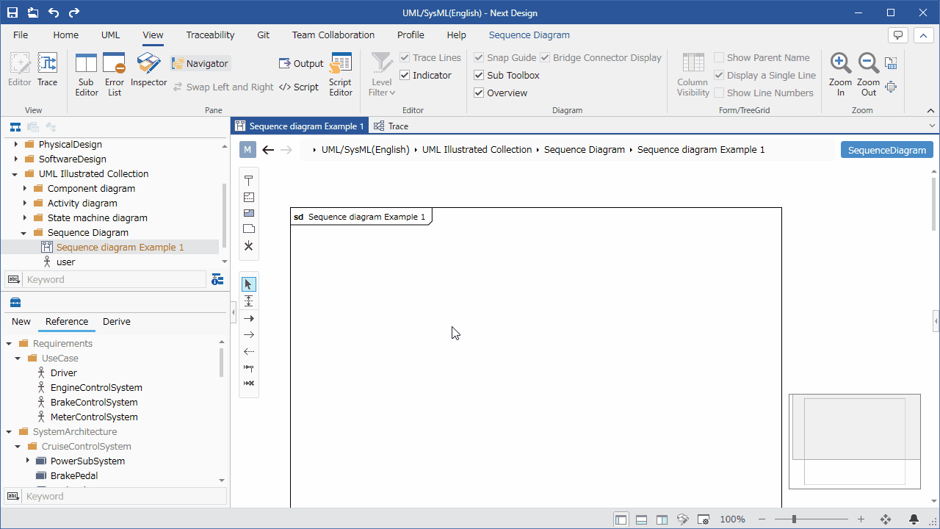
Task: Toggle Show Parent Name checkbox
Action: click(719, 57)
